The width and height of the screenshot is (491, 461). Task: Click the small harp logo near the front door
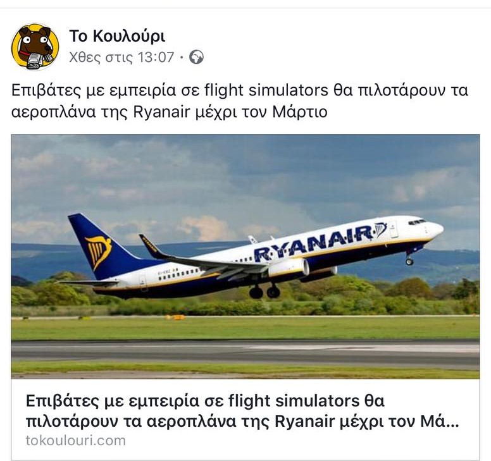(381, 230)
